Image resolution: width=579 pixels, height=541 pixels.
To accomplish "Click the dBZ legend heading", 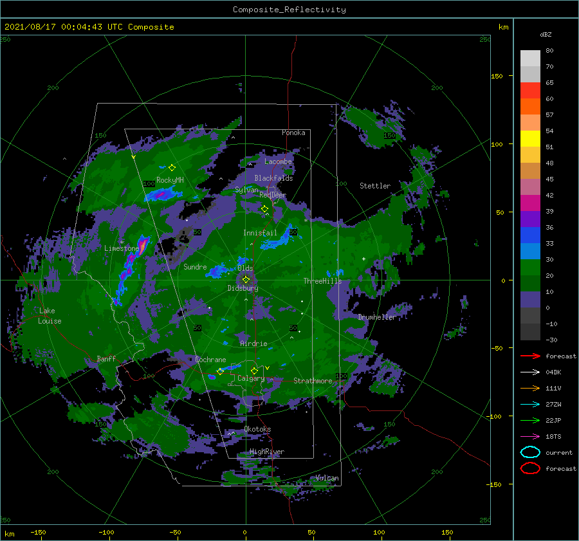I will click(x=546, y=35).
